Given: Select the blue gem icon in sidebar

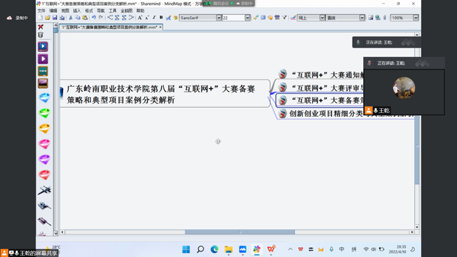Looking at the screenshot, I should [44, 98].
